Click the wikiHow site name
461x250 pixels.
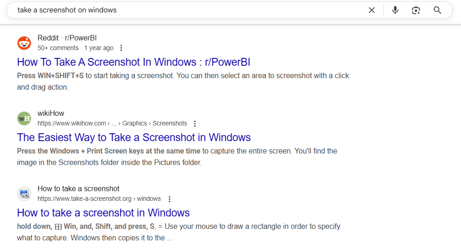[51, 113]
